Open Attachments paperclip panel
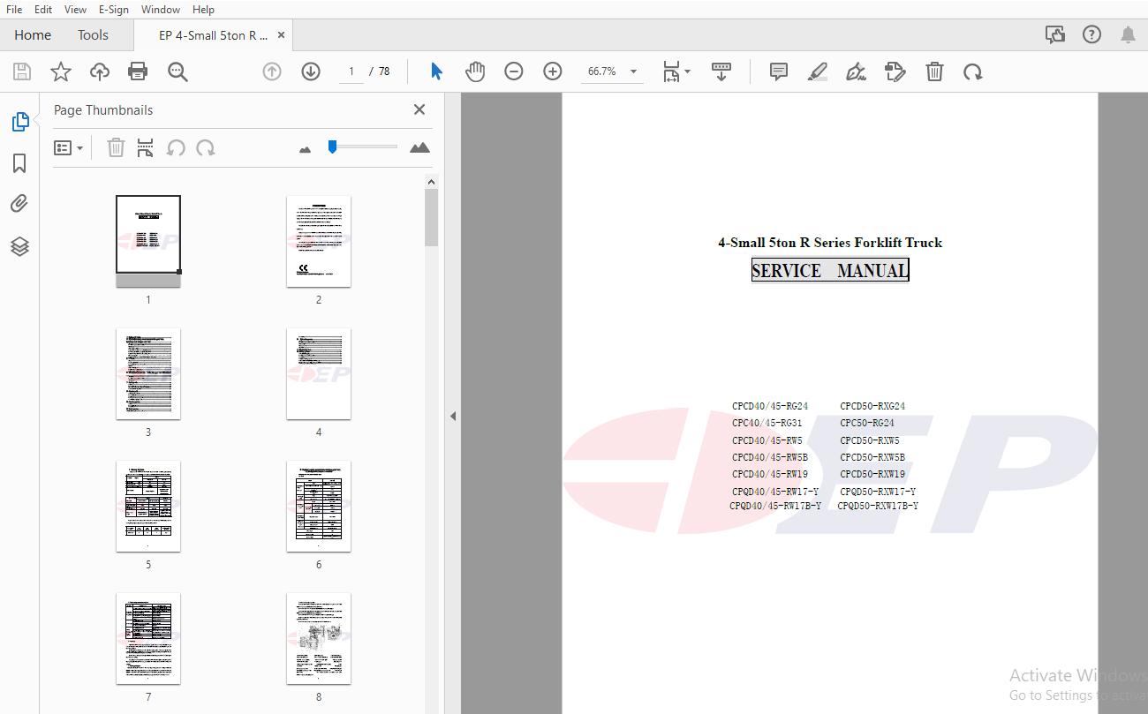 pyautogui.click(x=19, y=205)
